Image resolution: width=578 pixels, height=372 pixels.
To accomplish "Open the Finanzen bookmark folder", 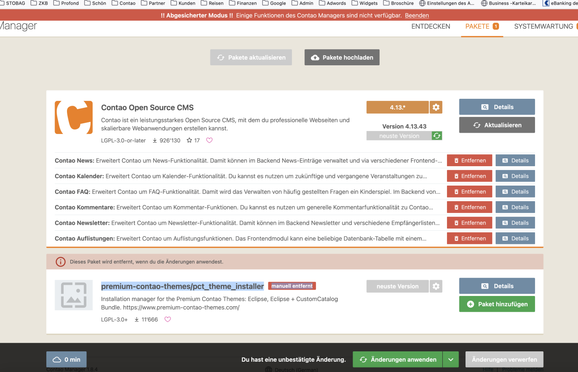I will coord(243,3).
